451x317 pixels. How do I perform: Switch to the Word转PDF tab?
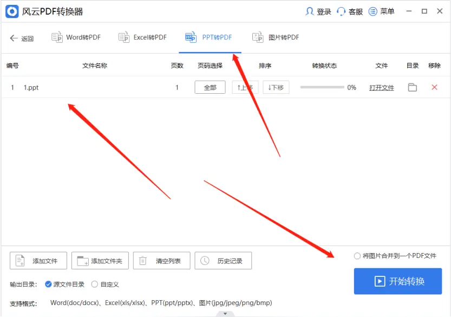click(x=76, y=37)
